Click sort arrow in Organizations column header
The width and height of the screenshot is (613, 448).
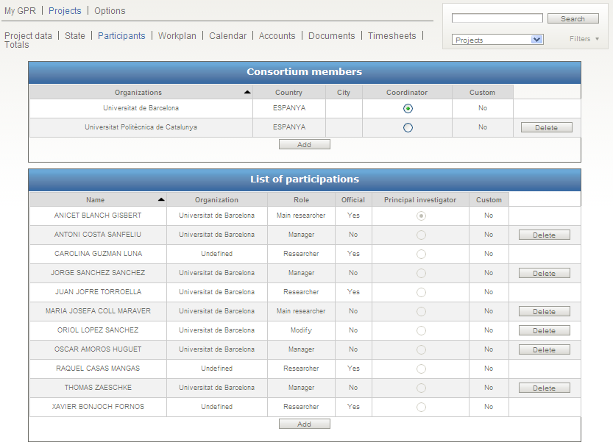tap(247, 93)
